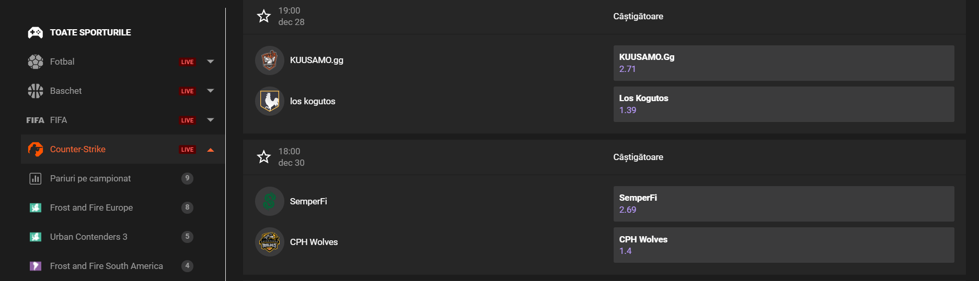Open Frost and Fire Europe tournament
The height and width of the screenshot is (281, 979).
[91, 207]
